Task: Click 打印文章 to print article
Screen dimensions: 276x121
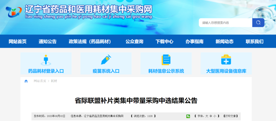Action: 231,116
